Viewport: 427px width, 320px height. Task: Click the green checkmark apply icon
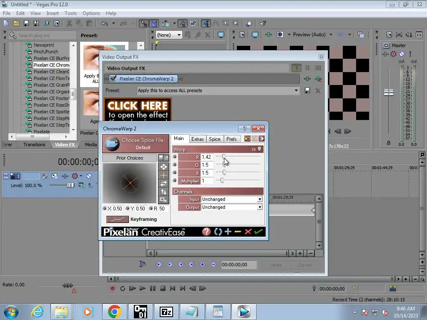coord(259,232)
